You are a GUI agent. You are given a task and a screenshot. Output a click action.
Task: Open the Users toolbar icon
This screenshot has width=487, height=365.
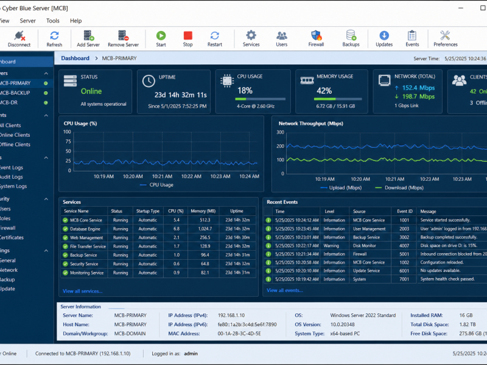(x=282, y=35)
